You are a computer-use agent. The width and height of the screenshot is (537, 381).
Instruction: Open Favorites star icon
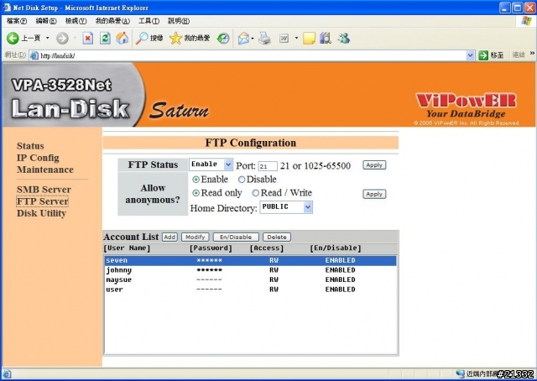[x=175, y=38]
